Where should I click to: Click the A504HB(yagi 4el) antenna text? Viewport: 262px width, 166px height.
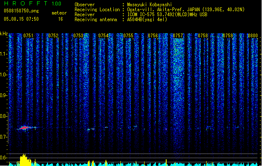pyautogui.click(x=147, y=20)
